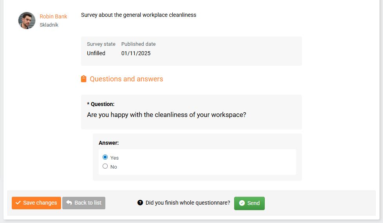Select the Yes radio button
The image size is (383, 223).
105,157
